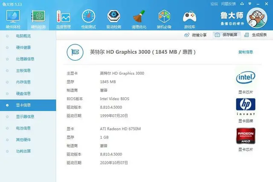Open the 论坛 forum link
273x182 pixels.
(x=214, y=4)
